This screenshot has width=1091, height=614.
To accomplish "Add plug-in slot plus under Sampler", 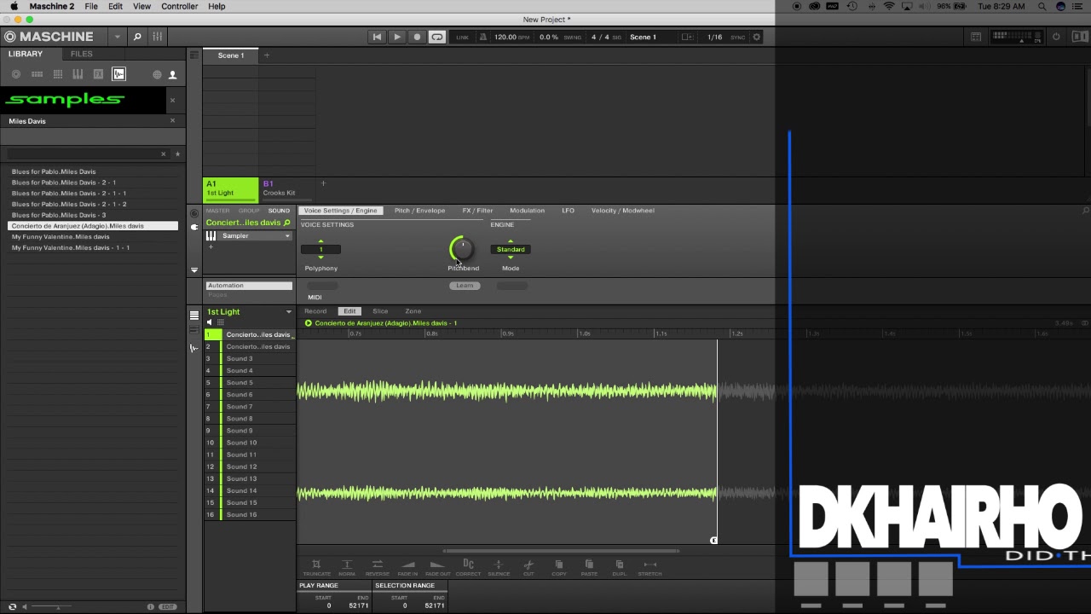I will [211, 247].
